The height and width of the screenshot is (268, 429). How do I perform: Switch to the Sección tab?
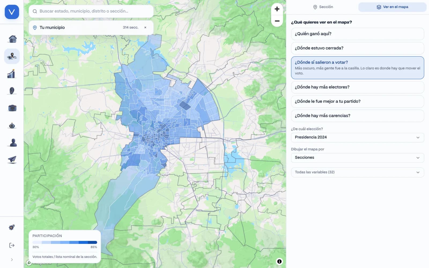(323, 7)
